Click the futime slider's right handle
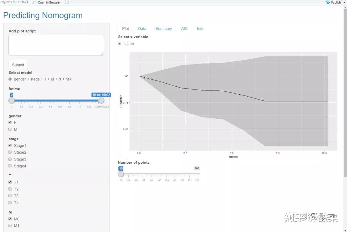The height and width of the screenshot is (232, 347). pos(101,100)
